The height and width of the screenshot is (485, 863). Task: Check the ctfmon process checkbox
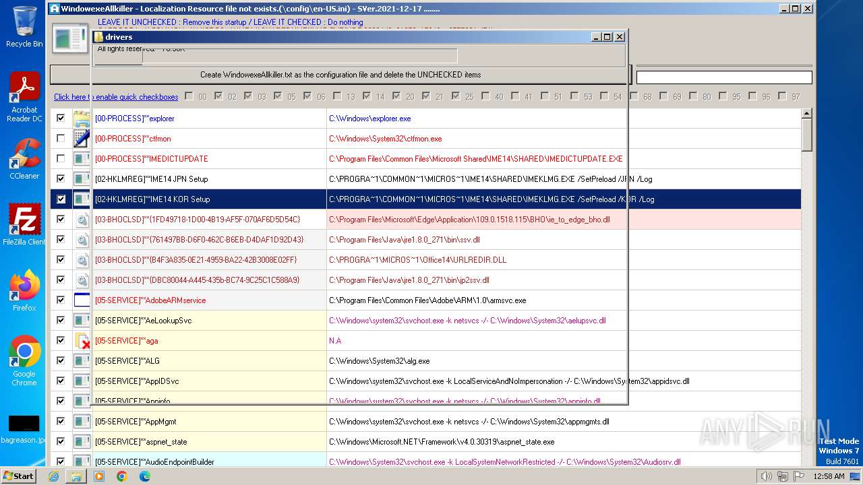click(x=61, y=138)
